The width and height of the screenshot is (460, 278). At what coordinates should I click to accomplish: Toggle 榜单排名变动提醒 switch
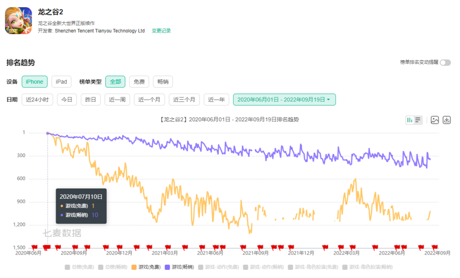[x=445, y=62]
